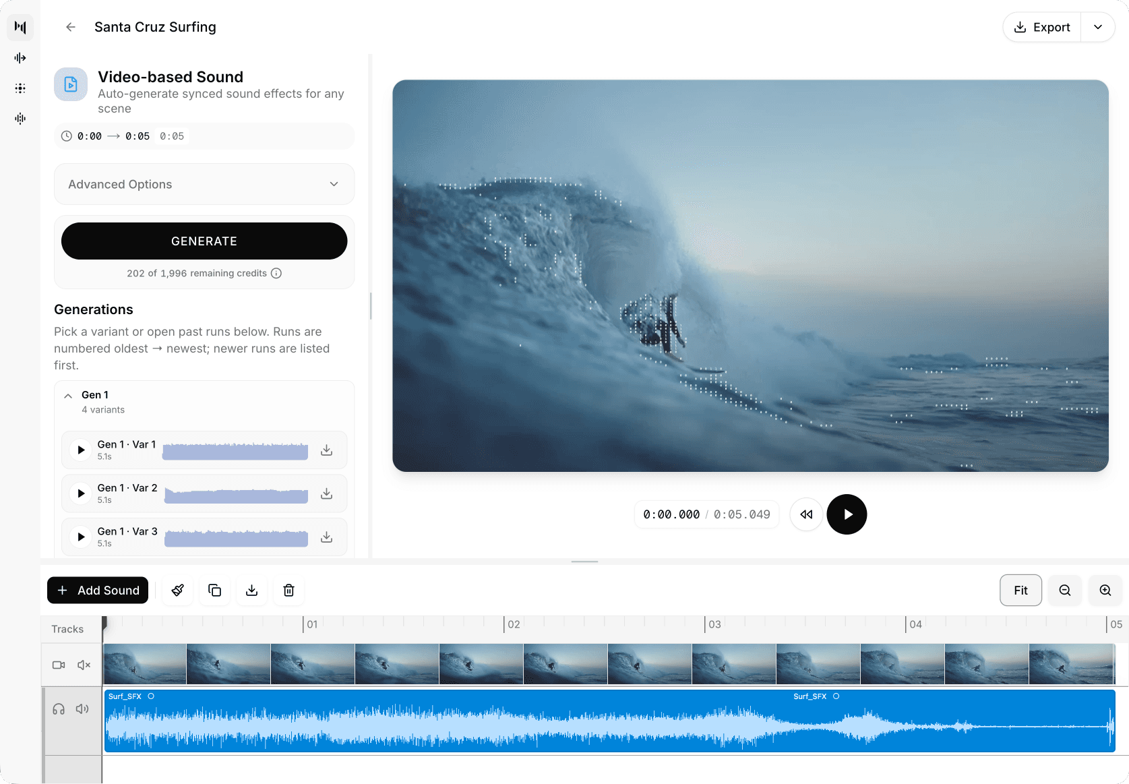Fit the timeline to view
1129x784 pixels.
pyautogui.click(x=1021, y=591)
